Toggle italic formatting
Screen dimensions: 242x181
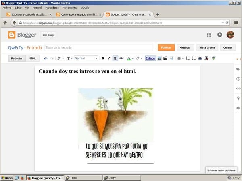point(109,58)
